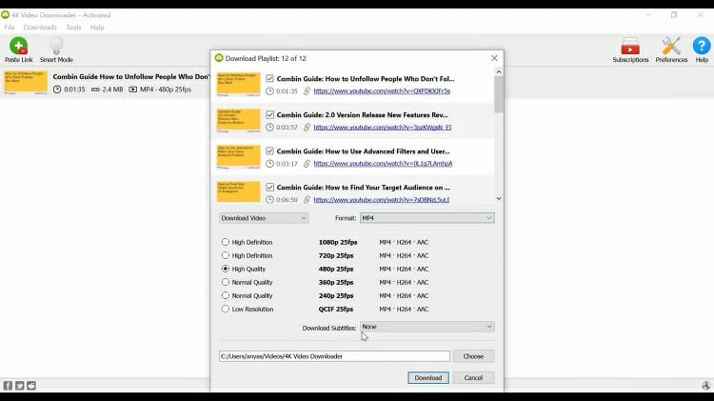The image size is (714, 401).
Task: Click the 4K Video Downloader app logo
Action: tap(6, 15)
